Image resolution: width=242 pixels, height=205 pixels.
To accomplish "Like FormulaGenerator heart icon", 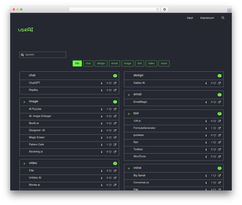I will pyautogui.click(x=214, y=128).
